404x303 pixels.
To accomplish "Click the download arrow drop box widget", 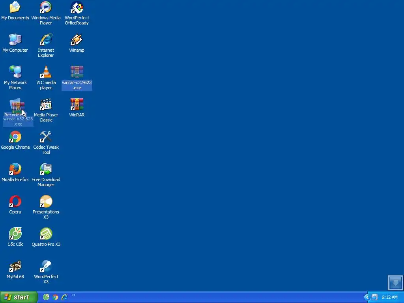I will [x=395, y=282].
